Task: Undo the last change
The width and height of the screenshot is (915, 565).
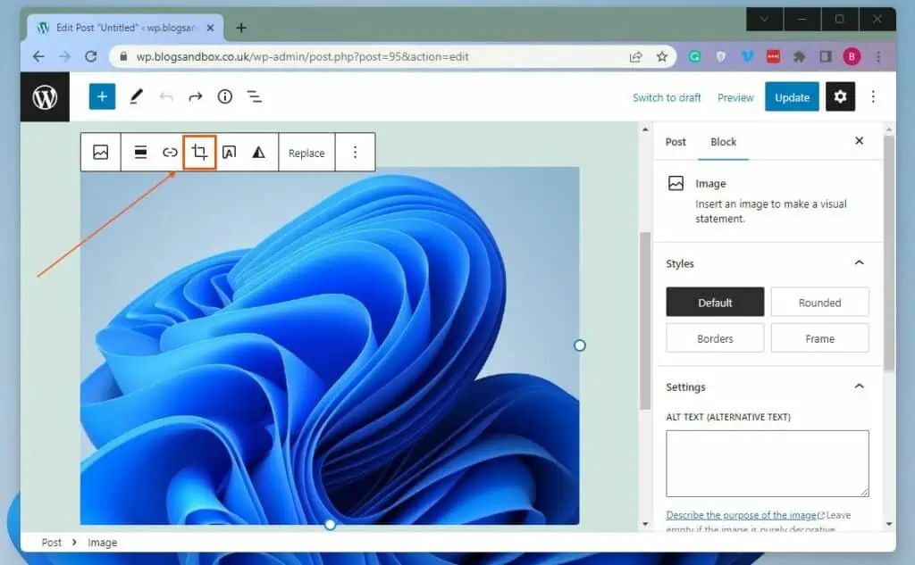Action: pos(166,96)
